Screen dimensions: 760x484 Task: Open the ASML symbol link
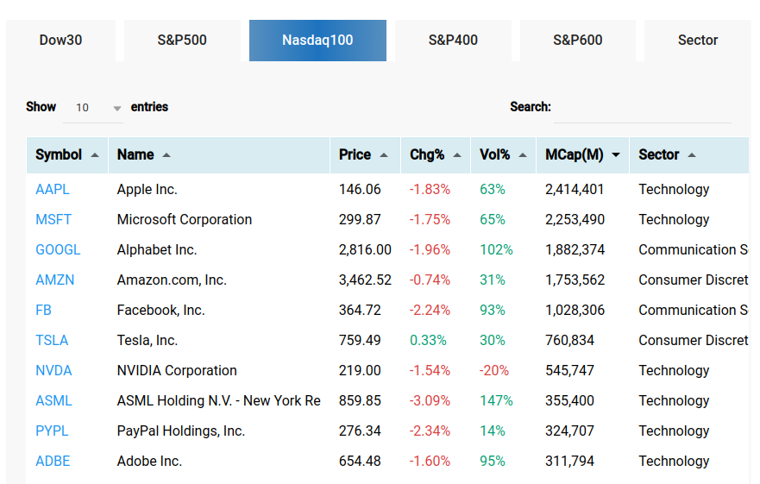pyautogui.click(x=53, y=401)
